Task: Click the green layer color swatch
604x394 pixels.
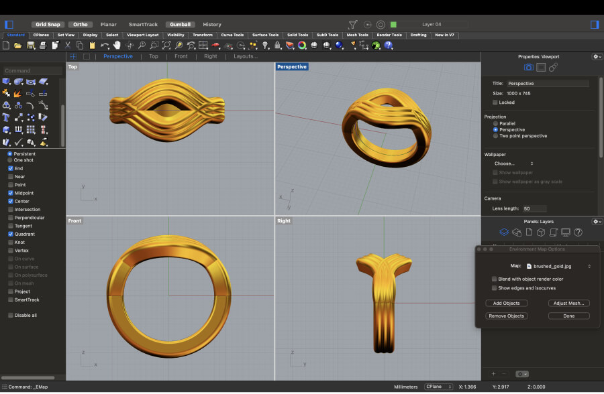Action: (393, 24)
